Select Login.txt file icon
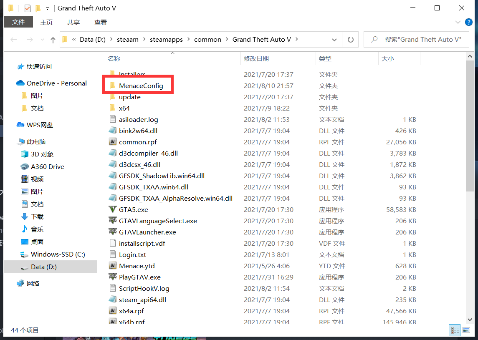 (x=112, y=254)
